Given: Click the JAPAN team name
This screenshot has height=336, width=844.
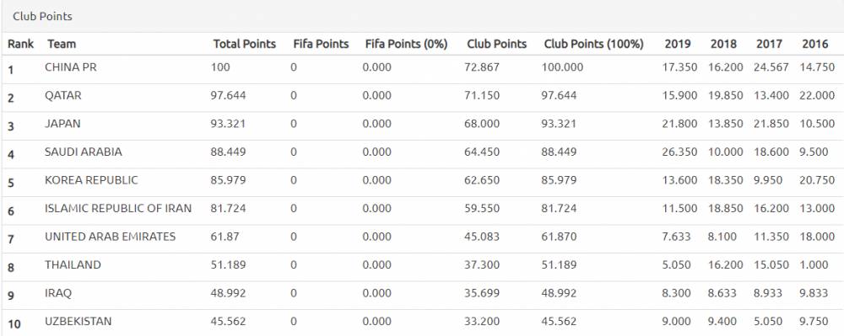Looking at the screenshot, I should point(62,124).
